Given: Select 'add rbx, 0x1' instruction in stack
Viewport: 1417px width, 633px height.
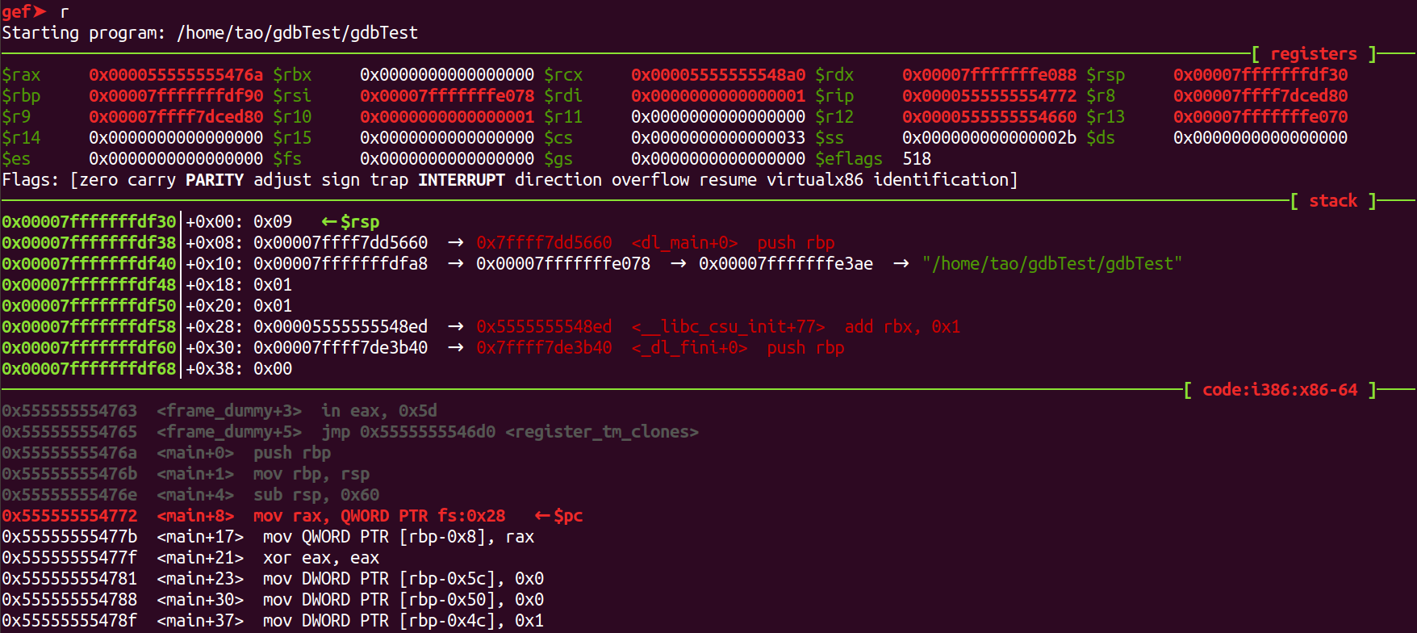Looking at the screenshot, I should pos(902,326).
